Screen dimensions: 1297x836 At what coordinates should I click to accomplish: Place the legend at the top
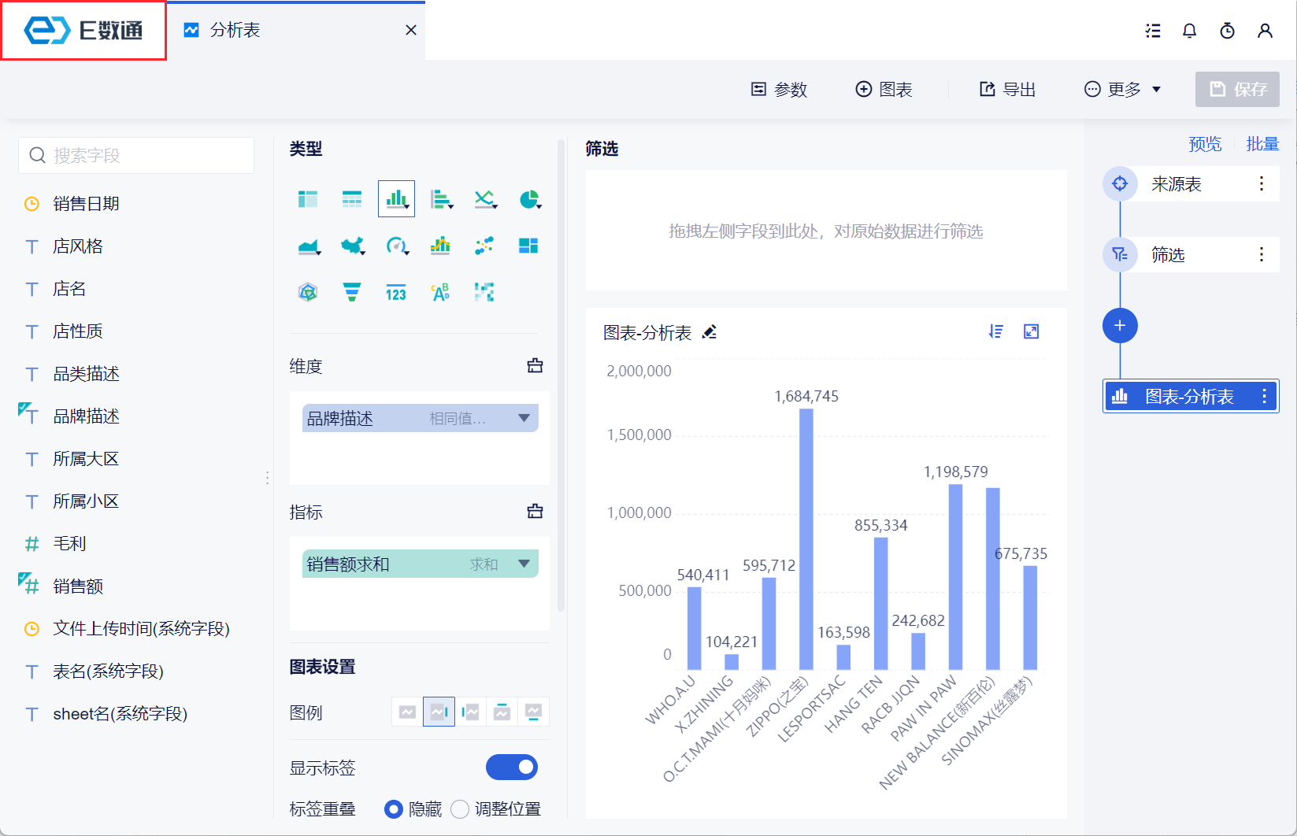[502, 712]
